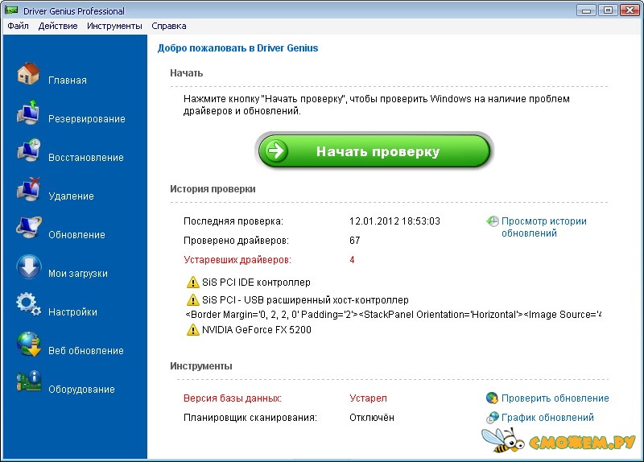644x462 pixels.
Task: Click the Версия базы данных label
Action: [x=233, y=398]
